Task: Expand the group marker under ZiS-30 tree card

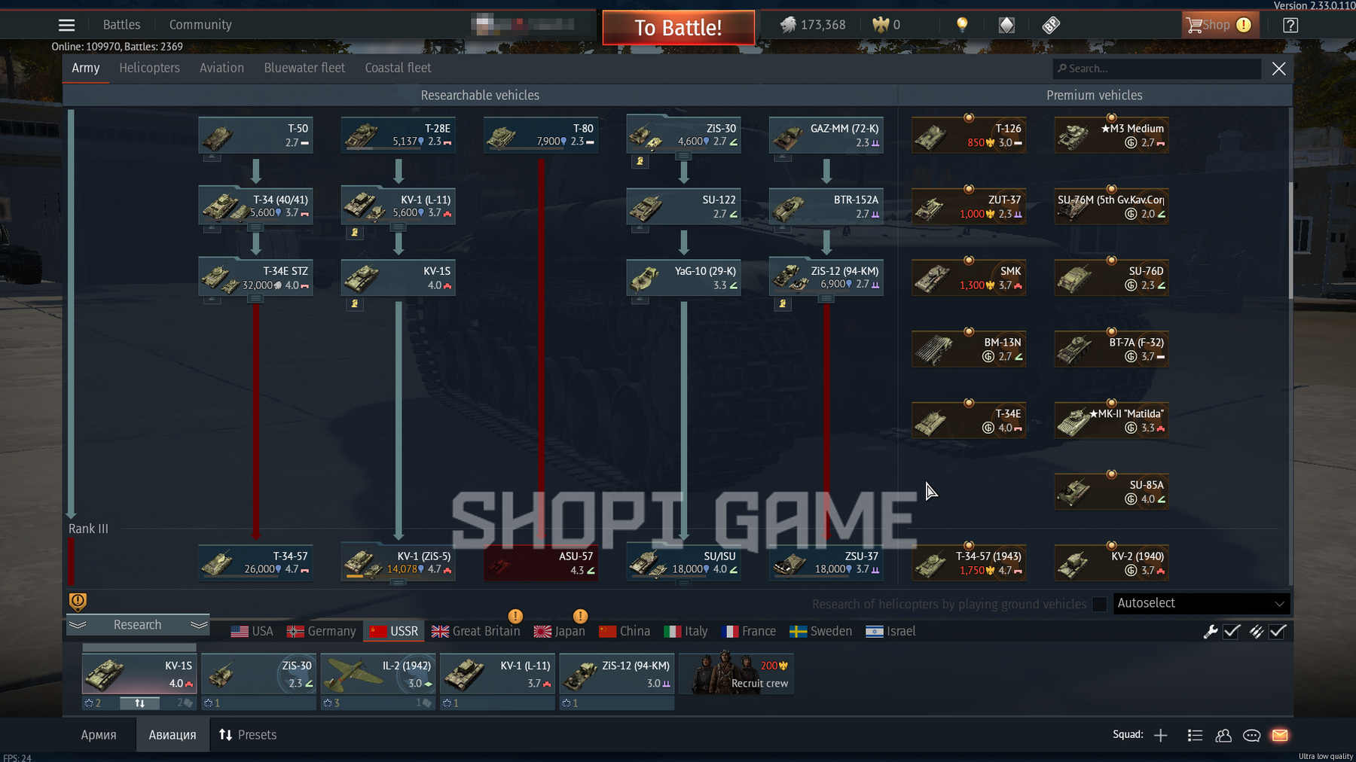Action: click(683, 157)
